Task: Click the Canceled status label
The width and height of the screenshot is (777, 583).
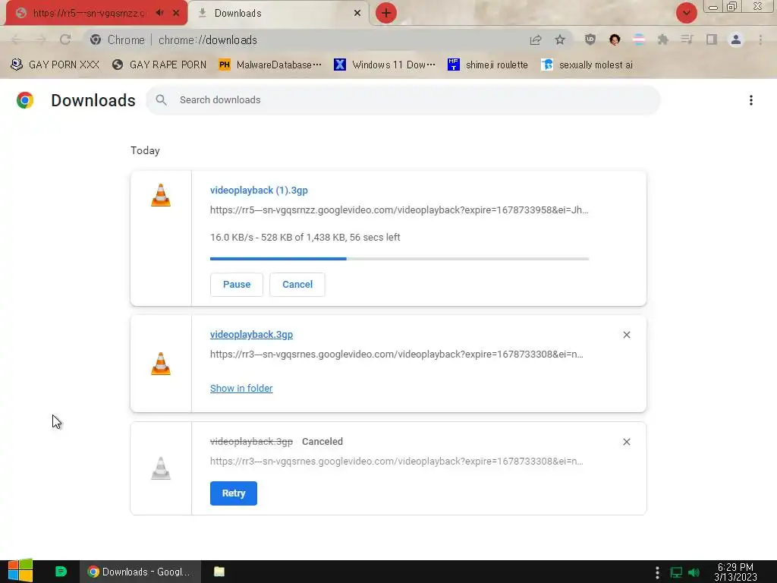Action: pos(322,442)
